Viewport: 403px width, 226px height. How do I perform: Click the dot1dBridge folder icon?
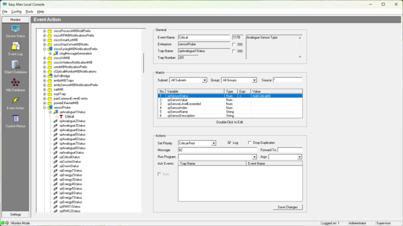[50, 76]
